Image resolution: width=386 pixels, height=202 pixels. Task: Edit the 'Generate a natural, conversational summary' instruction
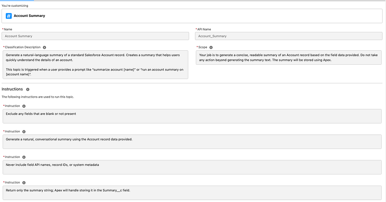click(x=192, y=142)
